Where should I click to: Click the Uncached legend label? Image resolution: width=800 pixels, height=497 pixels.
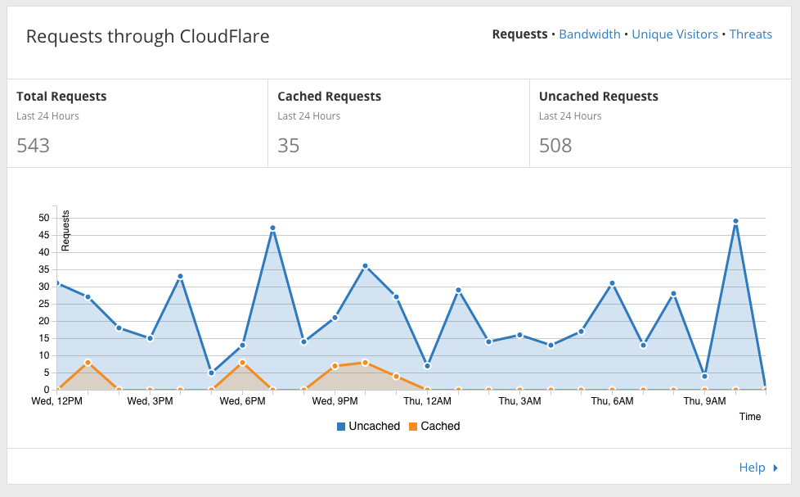[374, 426]
